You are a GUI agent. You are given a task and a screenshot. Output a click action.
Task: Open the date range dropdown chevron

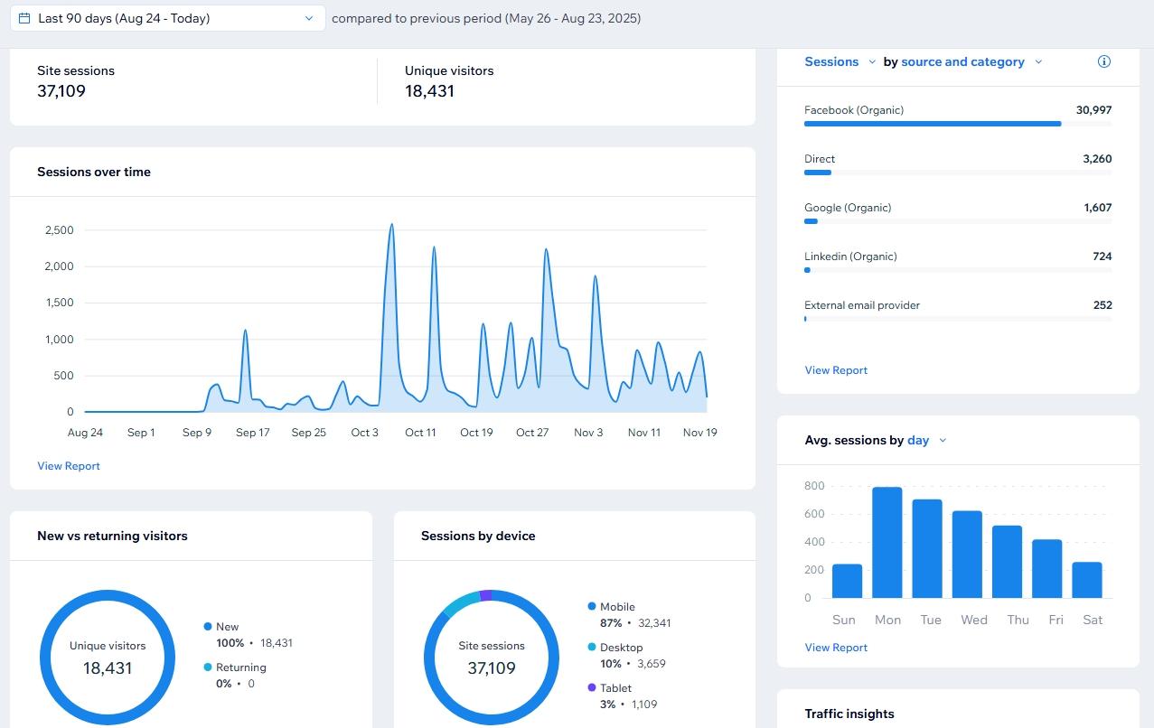[309, 18]
